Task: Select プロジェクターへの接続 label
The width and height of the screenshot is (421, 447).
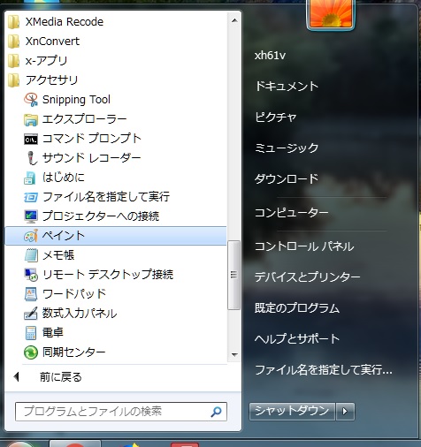Action: click(101, 216)
